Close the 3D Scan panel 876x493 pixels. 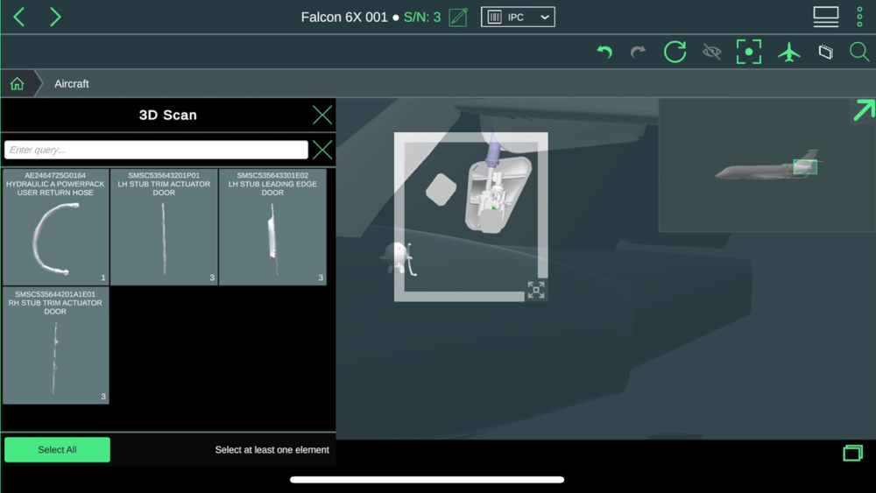click(322, 115)
